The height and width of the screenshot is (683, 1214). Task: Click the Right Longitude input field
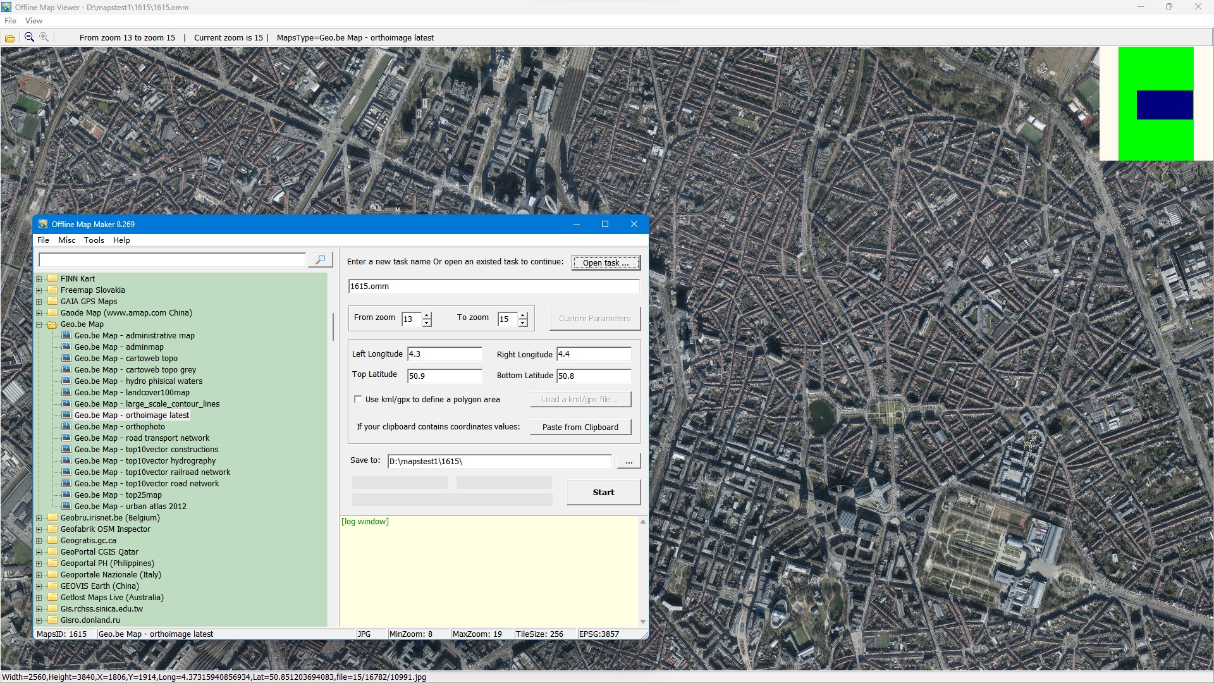coord(593,354)
